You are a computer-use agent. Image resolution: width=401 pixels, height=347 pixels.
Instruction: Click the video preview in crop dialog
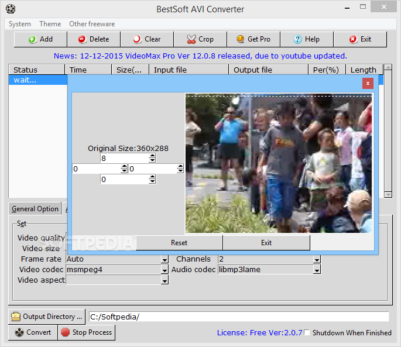coord(279,163)
